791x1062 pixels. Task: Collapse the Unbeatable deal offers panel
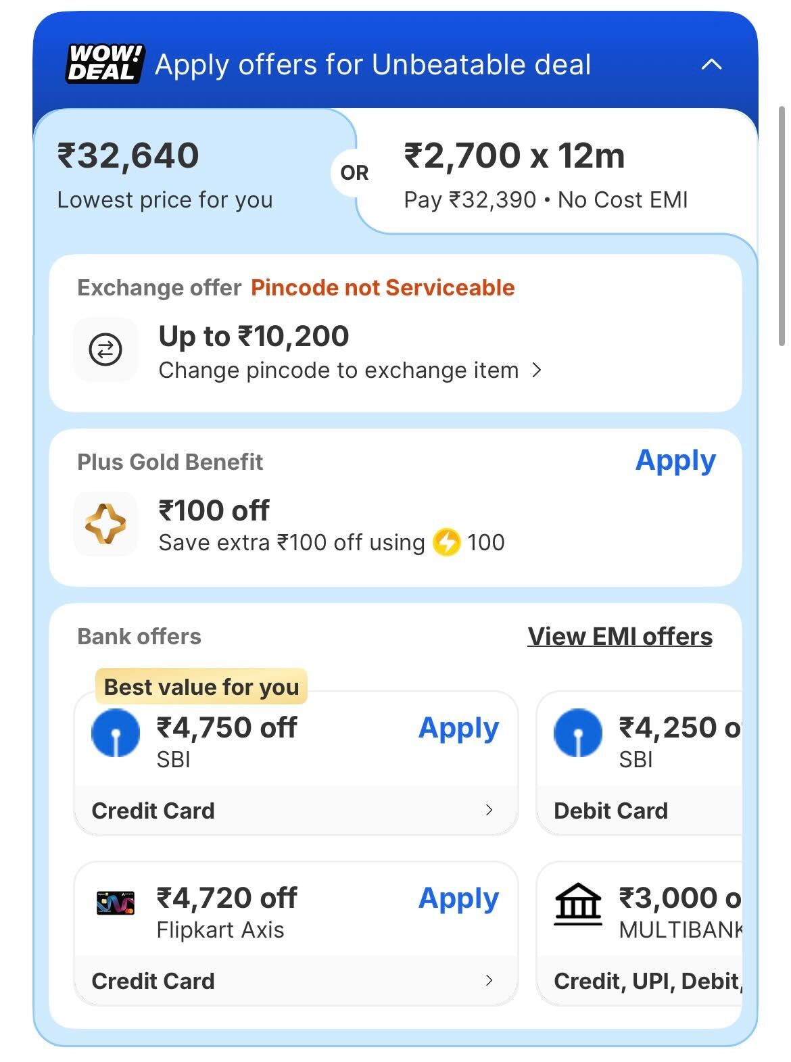pos(711,65)
